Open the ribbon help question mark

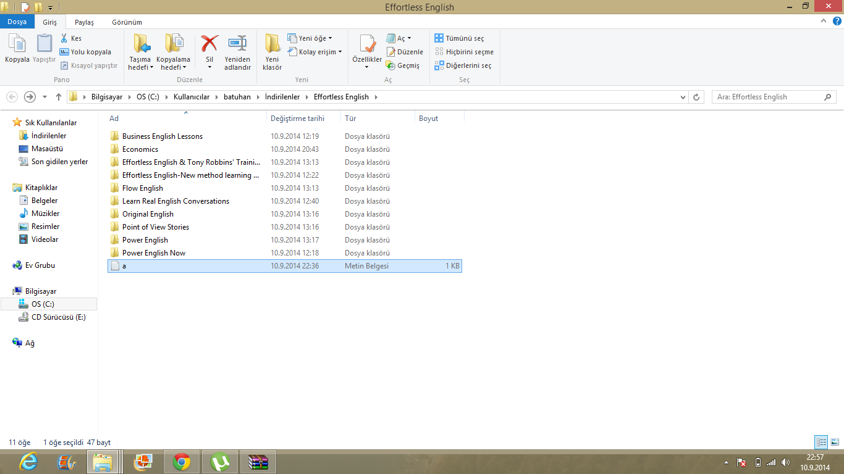837,21
